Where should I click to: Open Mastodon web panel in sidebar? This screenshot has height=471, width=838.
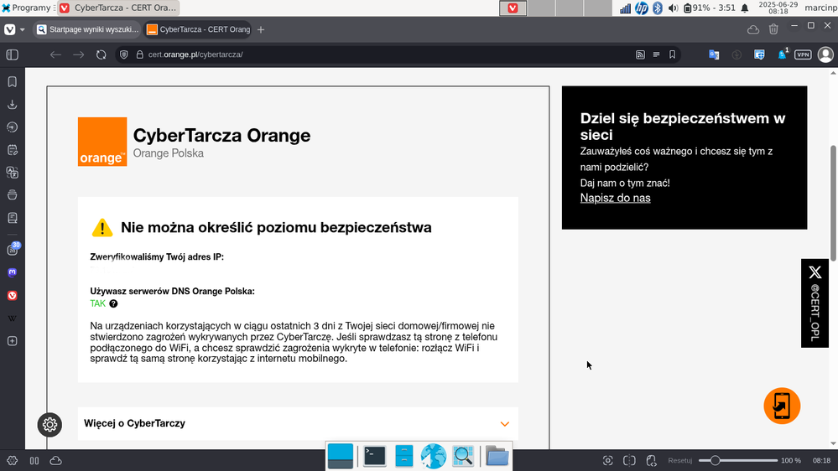(13, 272)
